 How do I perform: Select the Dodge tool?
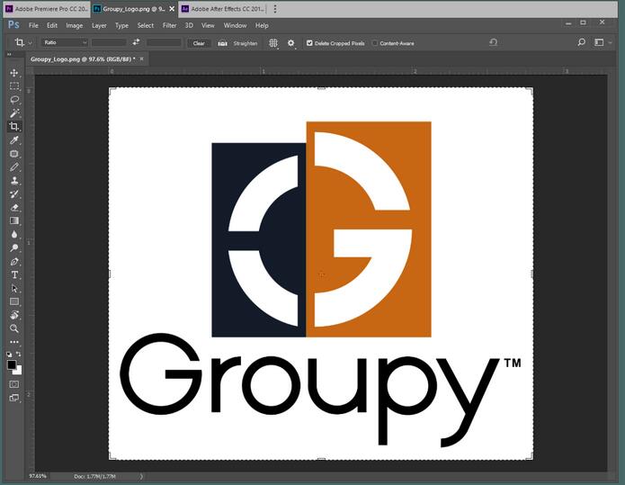coord(14,247)
